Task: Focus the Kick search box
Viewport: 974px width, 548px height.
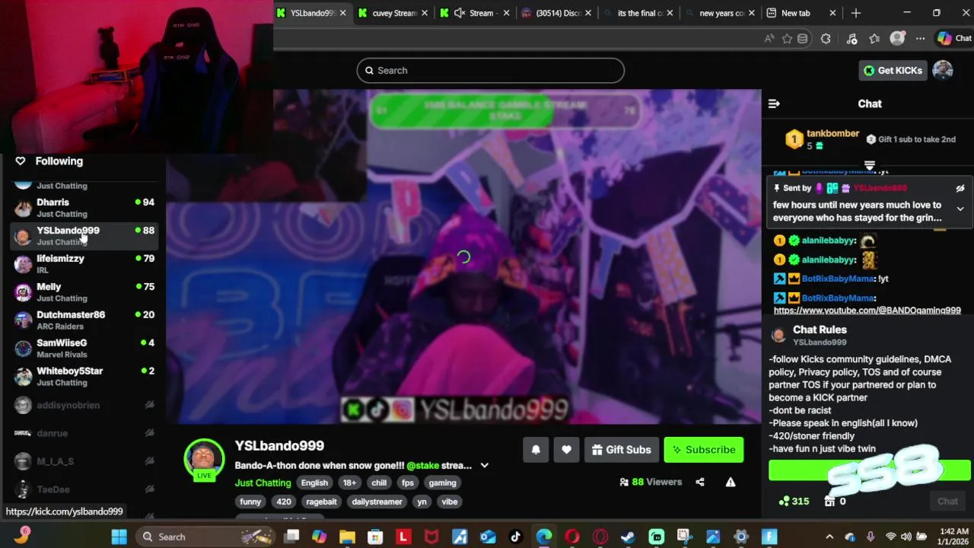Action: (490, 71)
